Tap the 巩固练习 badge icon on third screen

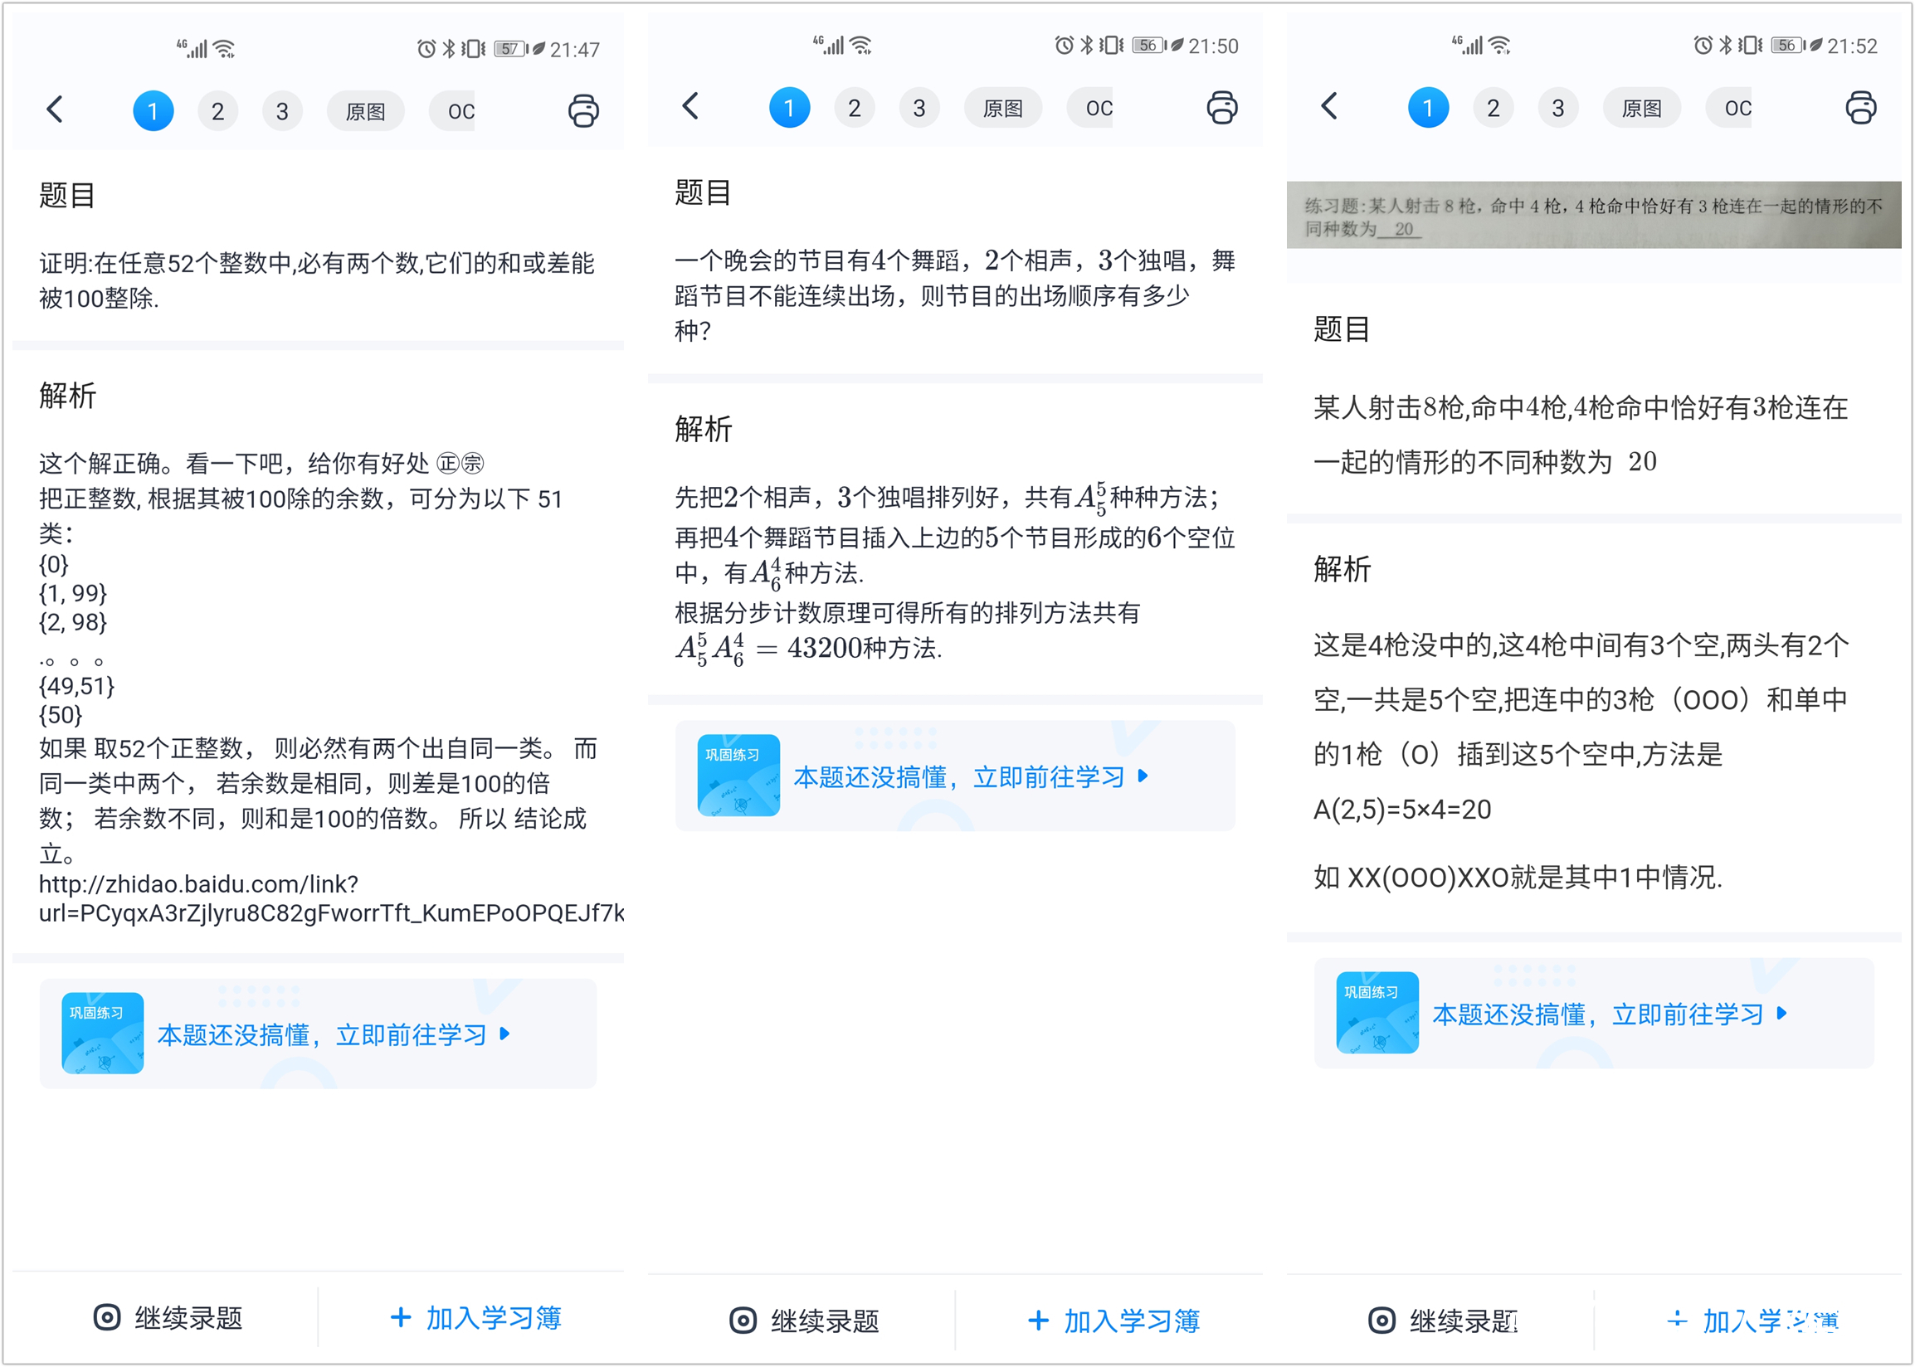point(1377,1014)
